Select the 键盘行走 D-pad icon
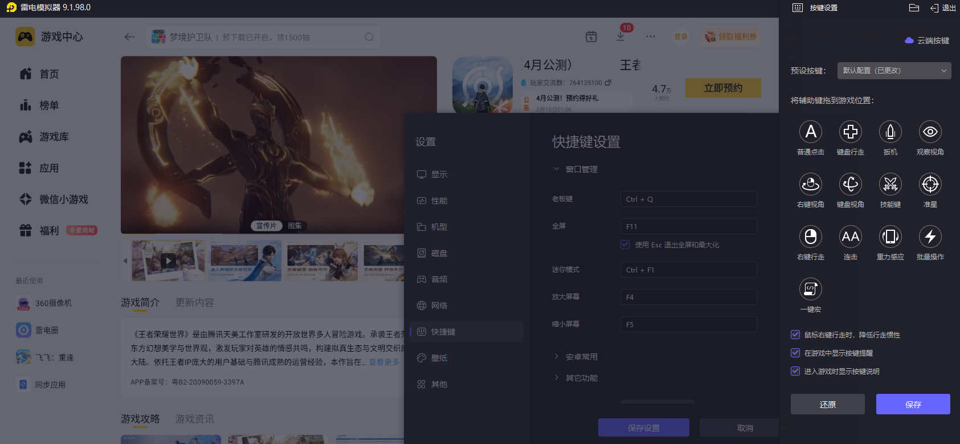960x444 pixels. click(851, 132)
